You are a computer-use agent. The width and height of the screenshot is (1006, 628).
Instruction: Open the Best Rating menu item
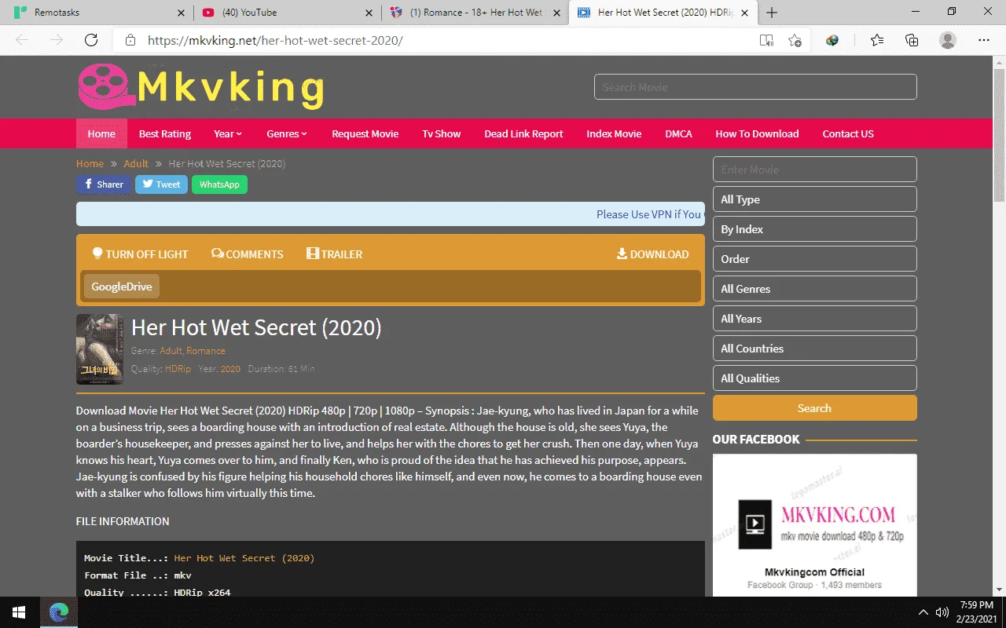pyautogui.click(x=165, y=133)
